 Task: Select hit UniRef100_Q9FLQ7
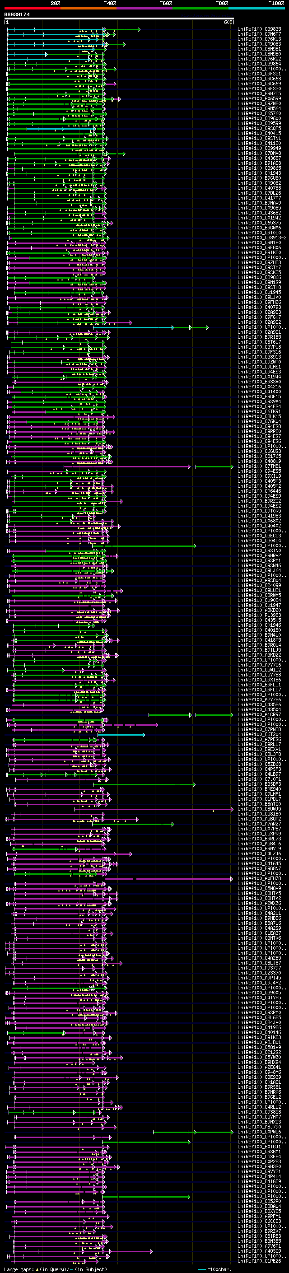tap(259, 690)
